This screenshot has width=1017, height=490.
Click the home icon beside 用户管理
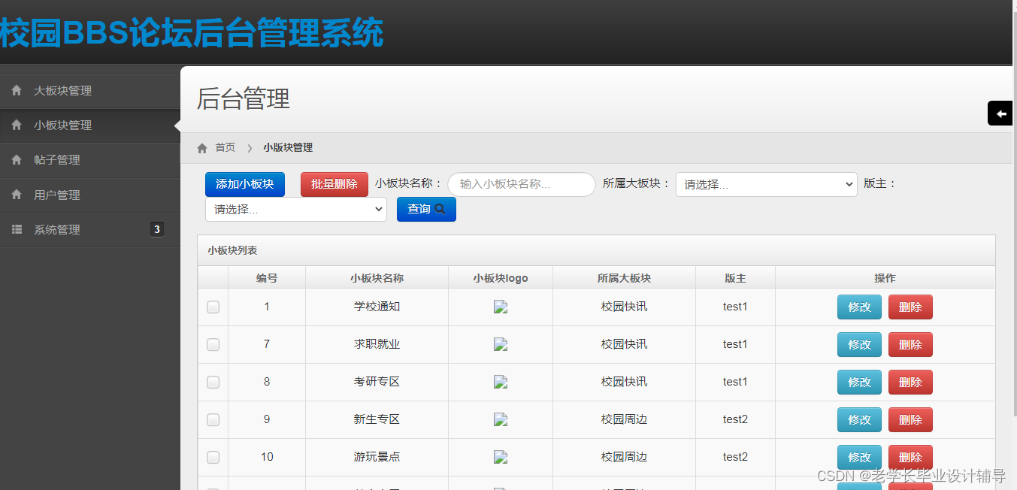pyautogui.click(x=17, y=195)
